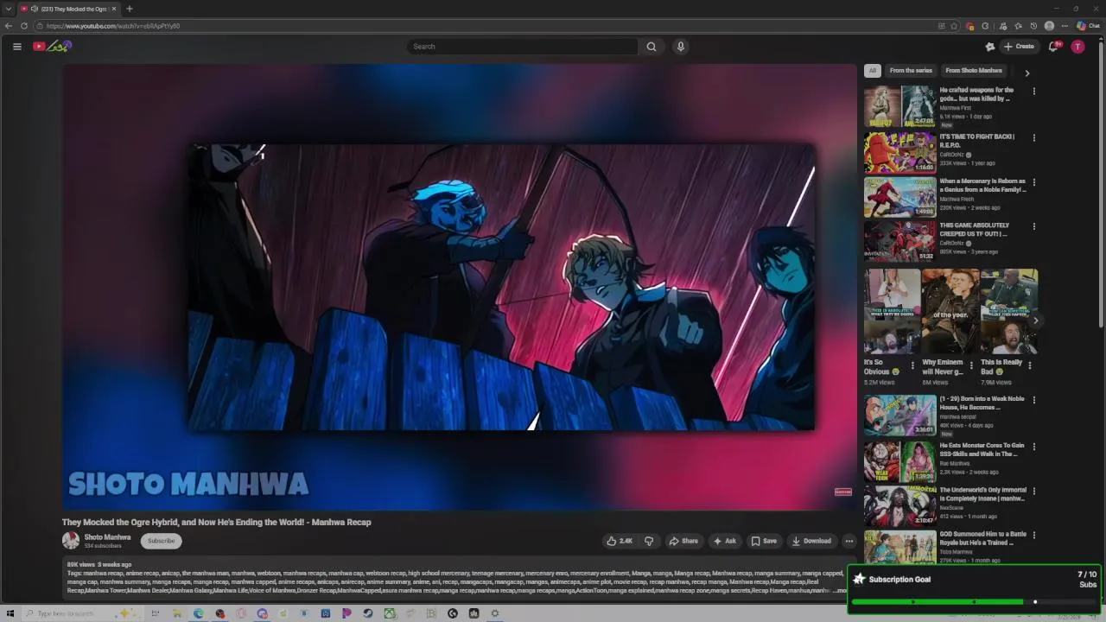Open the Windows Start menu

tap(10, 613)
